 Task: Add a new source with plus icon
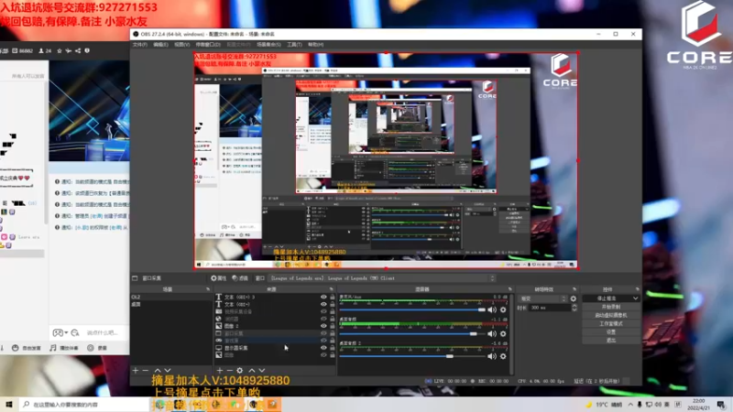pos(220,371)
